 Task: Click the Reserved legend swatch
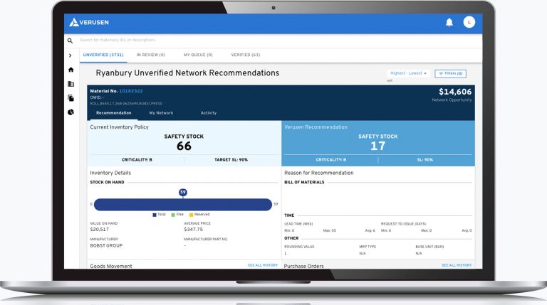[x=191, y=215]
